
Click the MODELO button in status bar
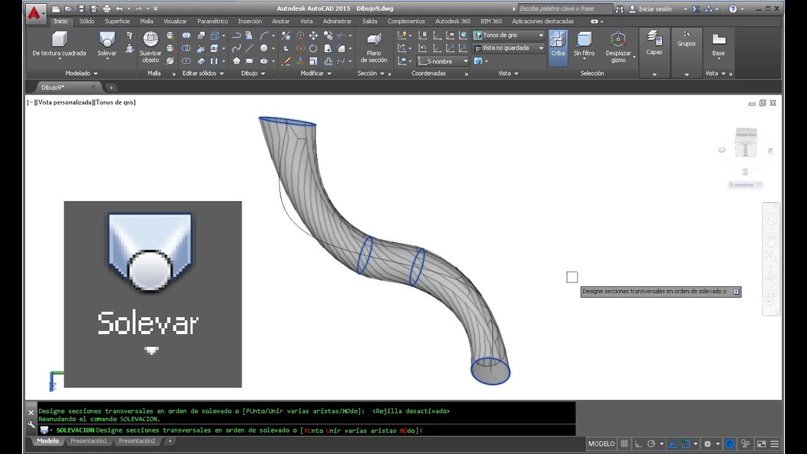tap(601, 444)
